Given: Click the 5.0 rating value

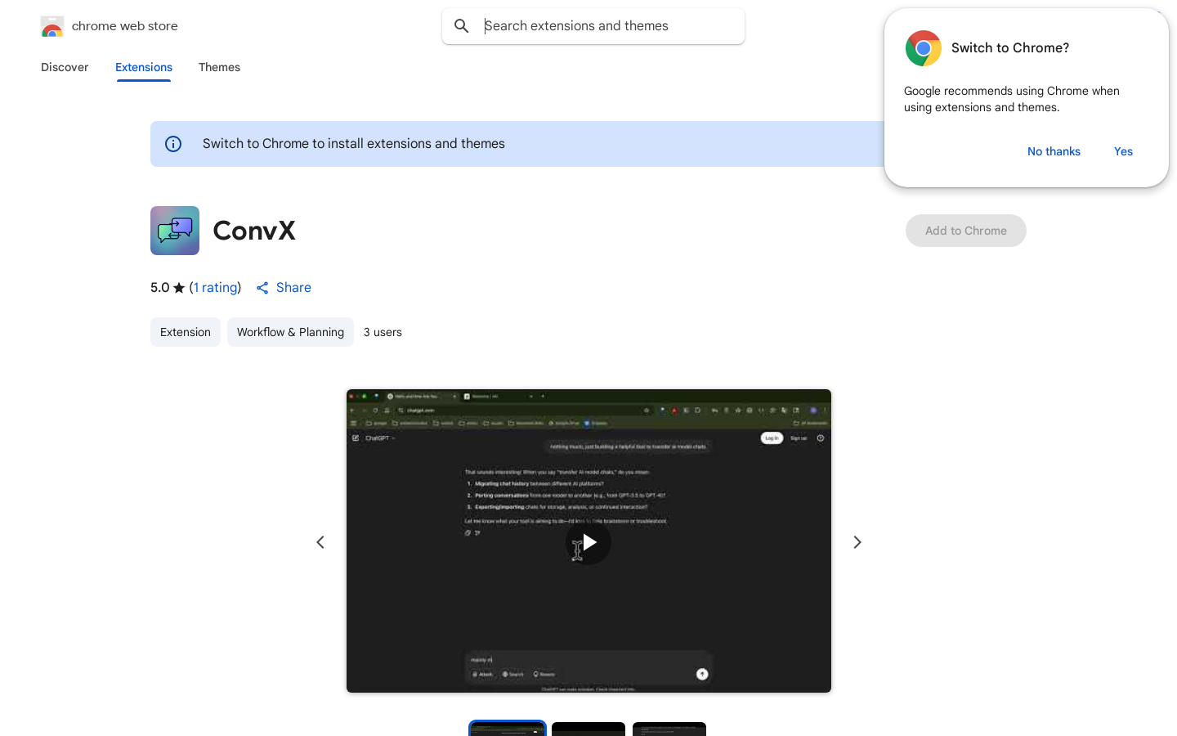Looking at the screenshot, I should tap(159, 288).
